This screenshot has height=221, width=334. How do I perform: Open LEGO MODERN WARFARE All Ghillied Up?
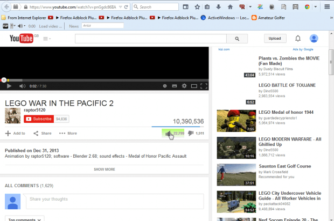pyautogui.click(x=290, y=142)
